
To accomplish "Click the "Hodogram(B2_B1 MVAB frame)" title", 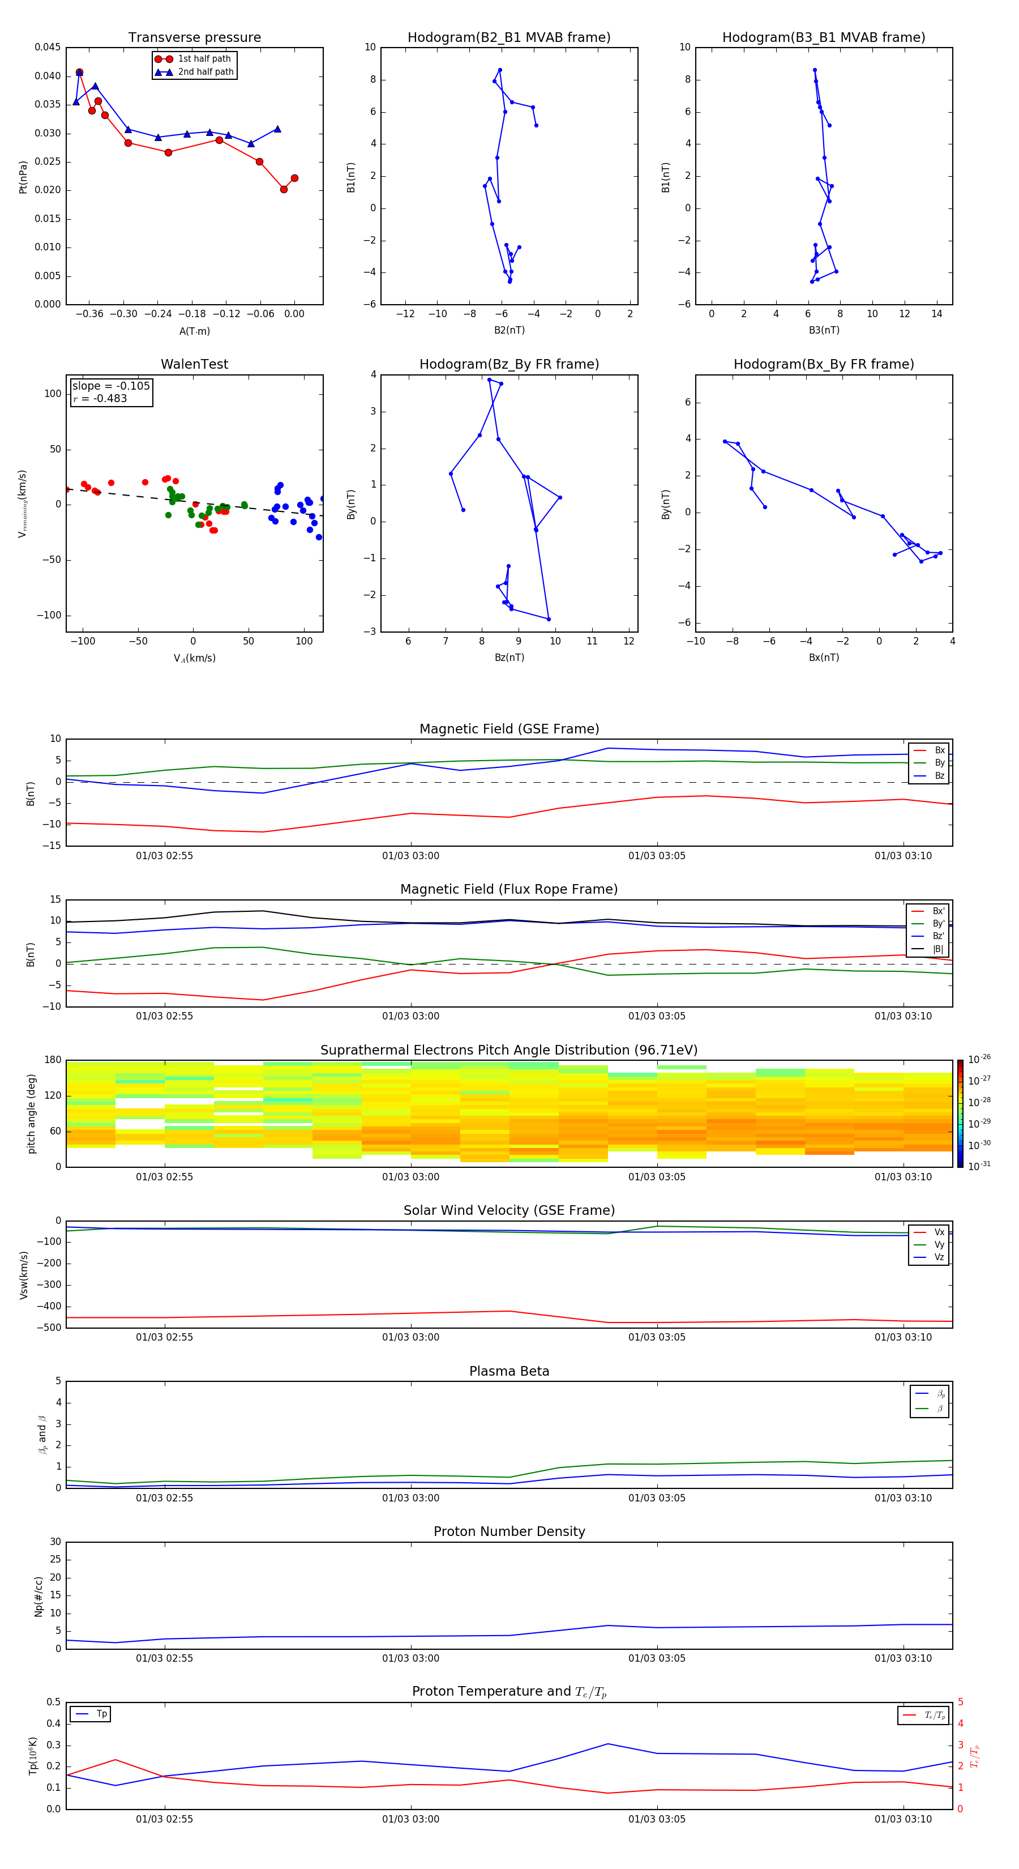I will (x=509, y=38).
